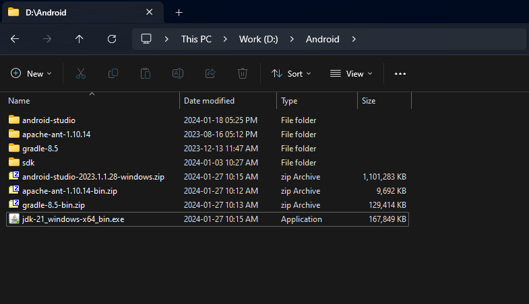
Task: Open the New item dropdown
Action: click(x=32, y=73)
